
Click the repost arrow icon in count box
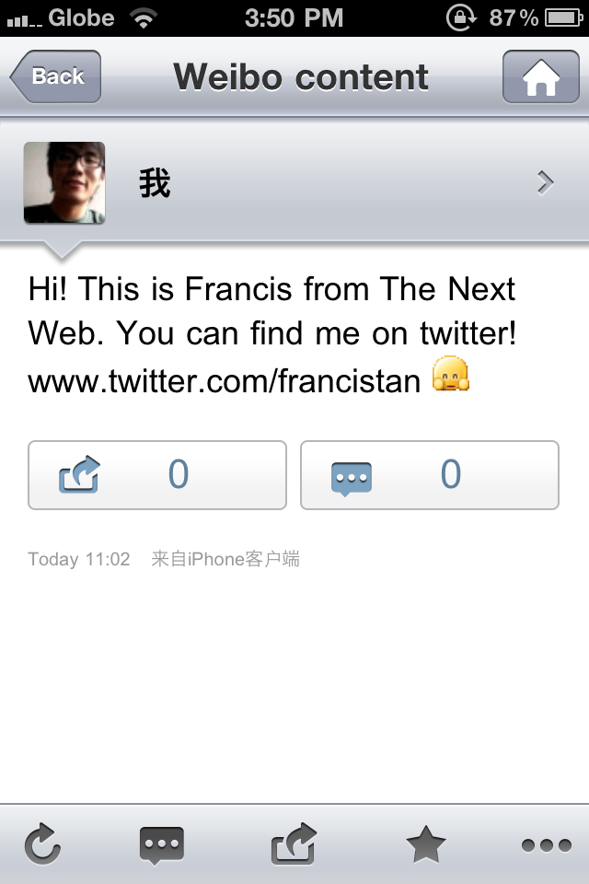79,475
